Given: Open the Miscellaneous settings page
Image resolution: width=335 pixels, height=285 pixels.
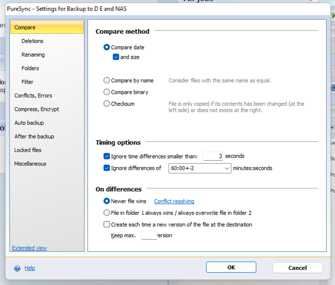Looking at the screenshot, I should pyautogui.click(x=30, y=164).
